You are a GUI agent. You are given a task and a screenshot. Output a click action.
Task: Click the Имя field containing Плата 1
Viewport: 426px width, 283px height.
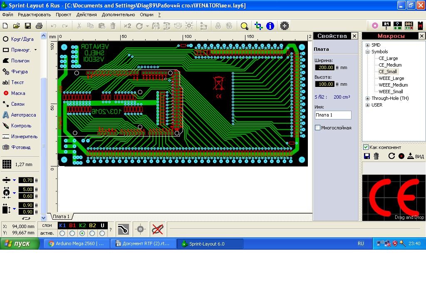tap(333, 115)
